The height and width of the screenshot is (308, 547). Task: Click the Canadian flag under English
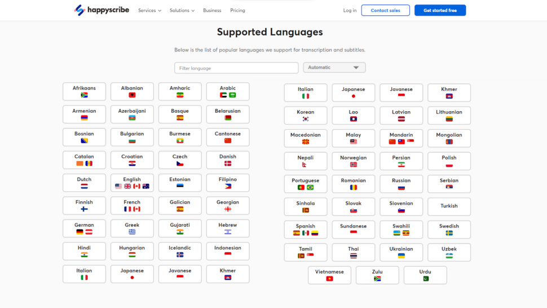(x=136, y=186)
